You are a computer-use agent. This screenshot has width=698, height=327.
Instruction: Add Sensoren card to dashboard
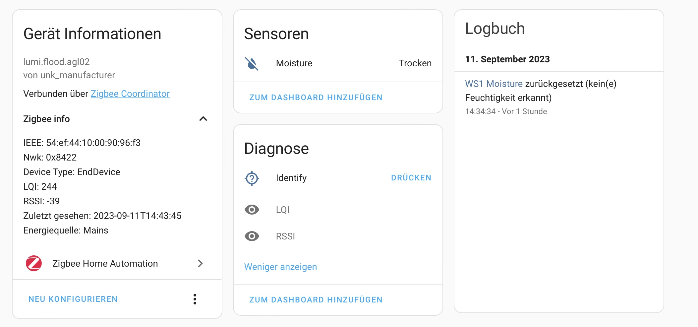click(x=316, y=98)
